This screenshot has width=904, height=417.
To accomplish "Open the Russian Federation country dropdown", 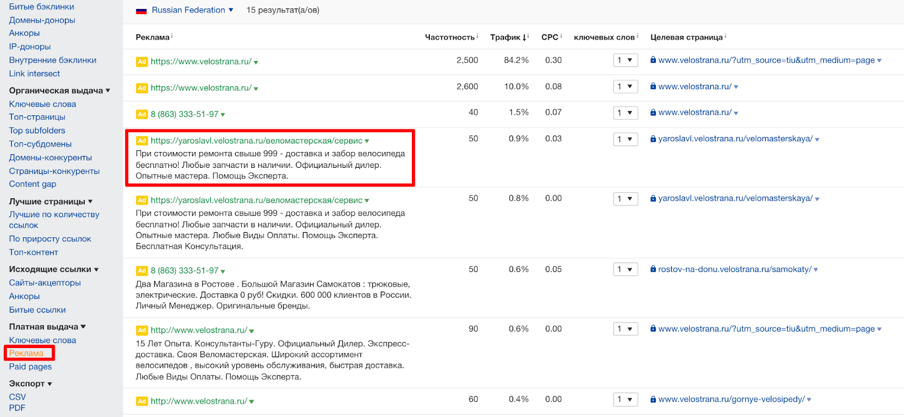I will tap(192, 10).
